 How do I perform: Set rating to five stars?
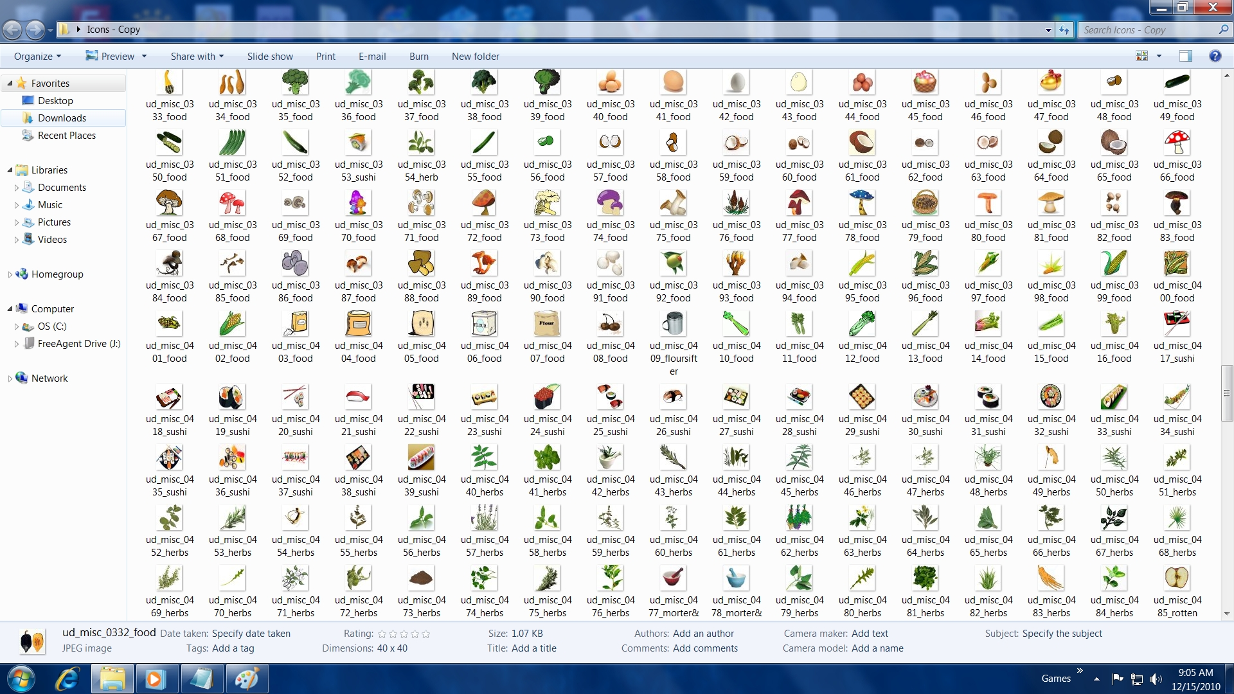click(x=425, y=634)
